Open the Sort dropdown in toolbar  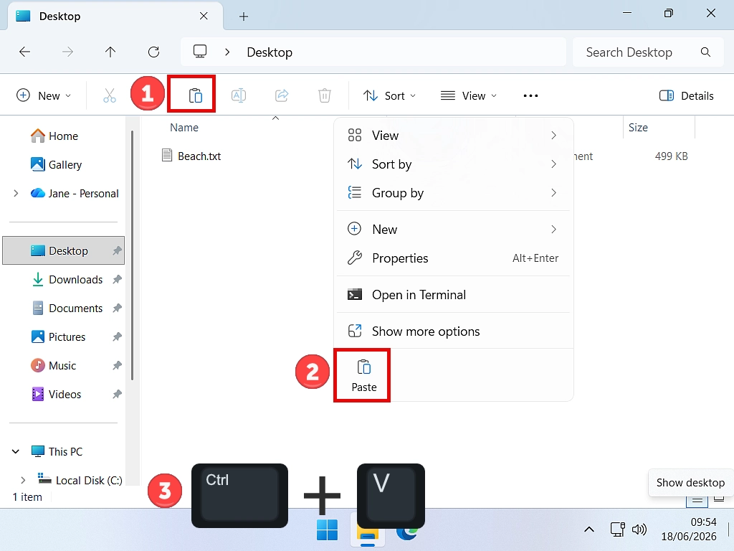coord(389,95)
